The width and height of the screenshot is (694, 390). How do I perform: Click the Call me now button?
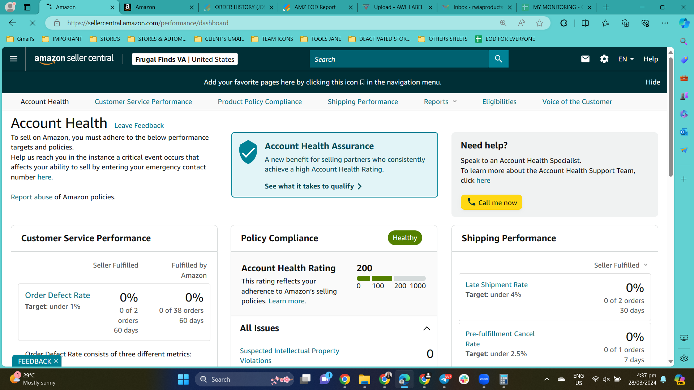(491, 202)
